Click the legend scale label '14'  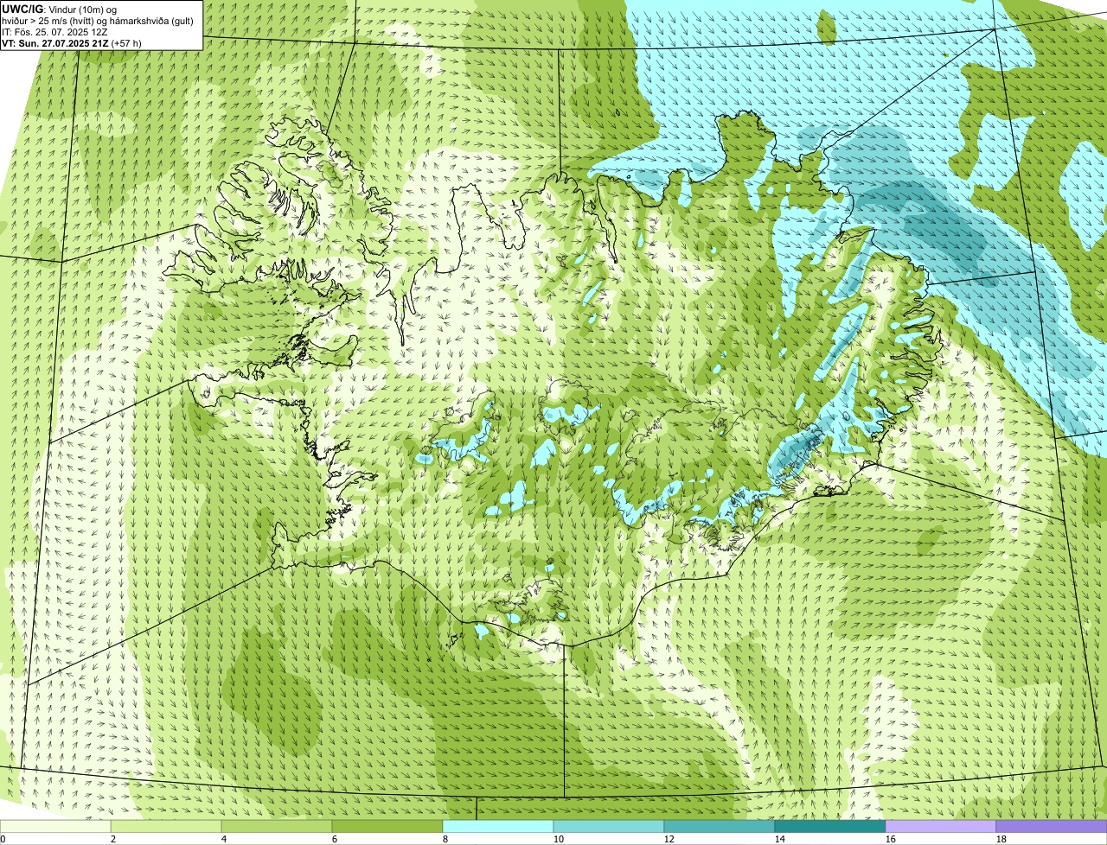click(780, 839)
